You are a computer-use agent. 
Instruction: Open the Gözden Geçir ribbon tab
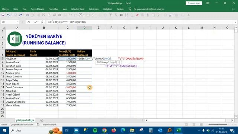(78, 9)
